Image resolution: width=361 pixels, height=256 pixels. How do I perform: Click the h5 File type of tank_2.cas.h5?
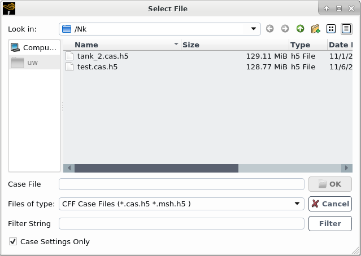303,56
